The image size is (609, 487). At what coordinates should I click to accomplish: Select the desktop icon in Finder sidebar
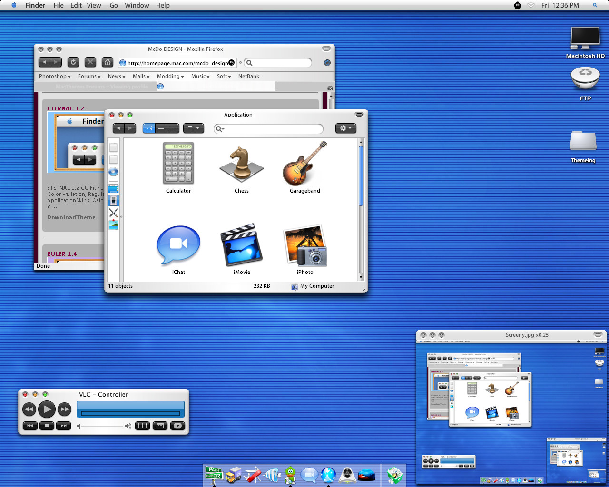tap(113, 189)
